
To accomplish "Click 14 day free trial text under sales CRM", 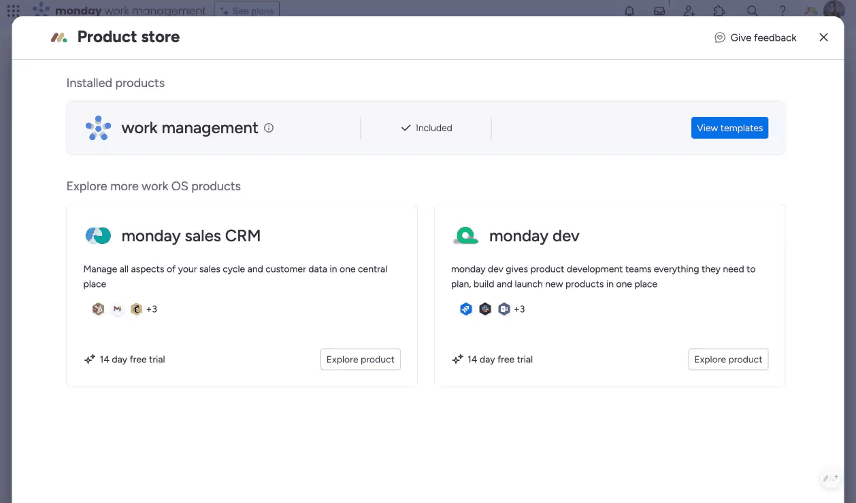I will tap(132, 360).
